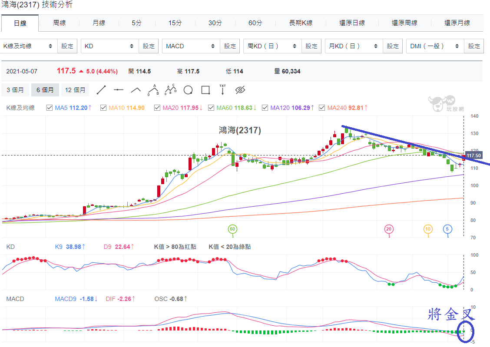Select the circle drawing tool
The image size is (490, 347).
188,90
